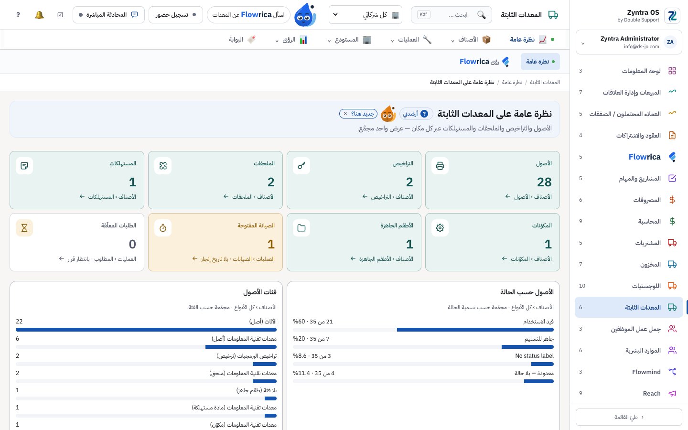Expand the Zyntra Administrator account menu
This screenshot has width=688, height=430.
click(x=629, y=43)
